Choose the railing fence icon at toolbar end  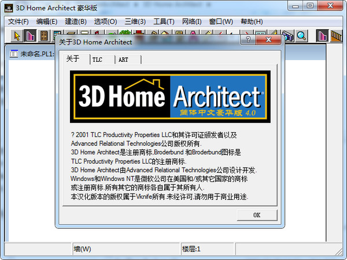336,36
